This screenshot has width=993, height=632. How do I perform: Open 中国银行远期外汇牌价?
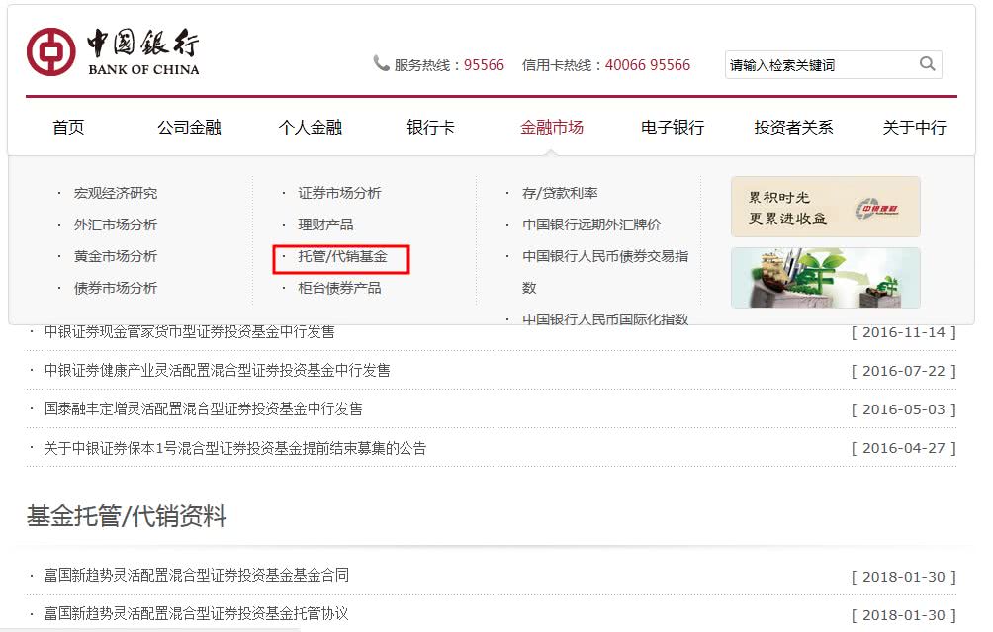pos(592,225)
